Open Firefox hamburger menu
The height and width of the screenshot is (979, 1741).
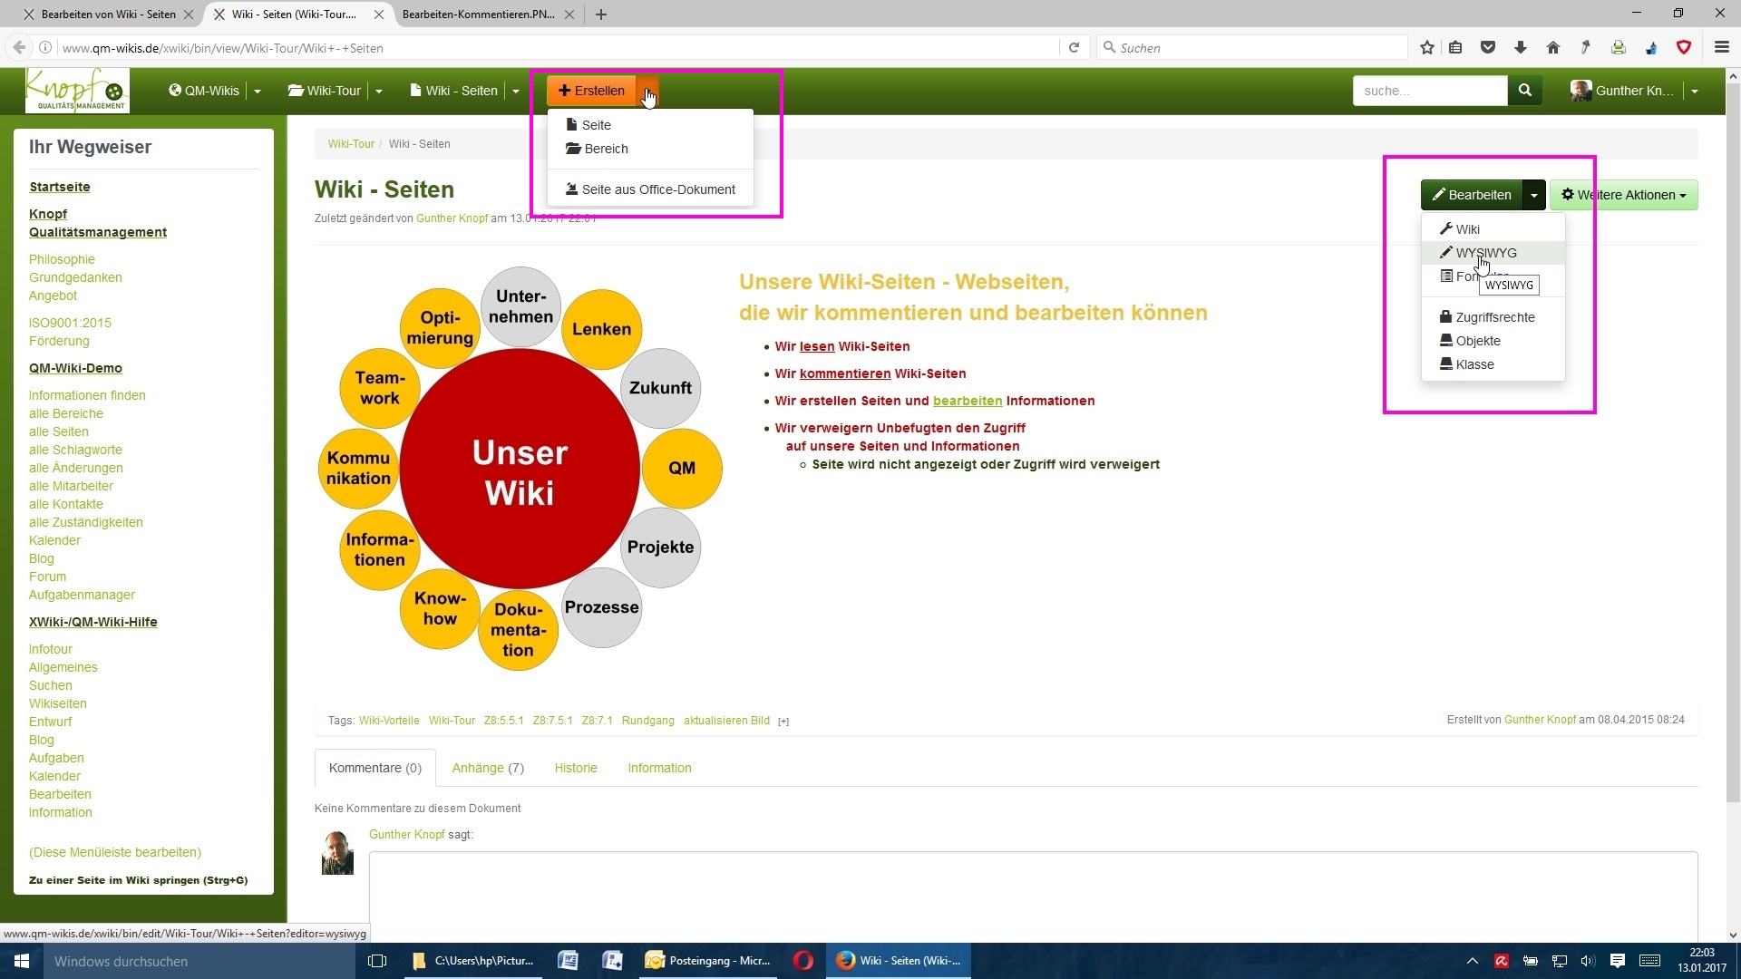point(1721,48)
